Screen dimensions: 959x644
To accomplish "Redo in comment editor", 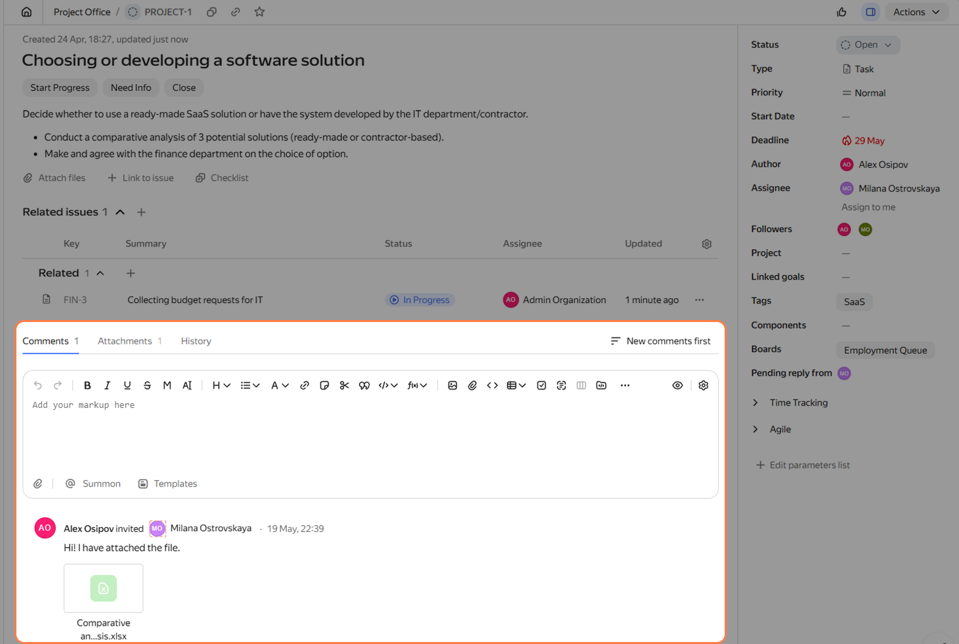I will [58, 386].
